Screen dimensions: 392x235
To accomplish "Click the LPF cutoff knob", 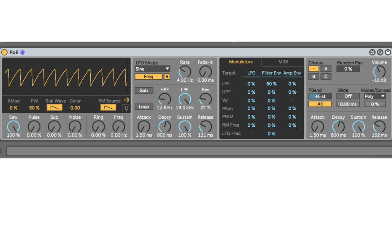I will click(185, 99).
